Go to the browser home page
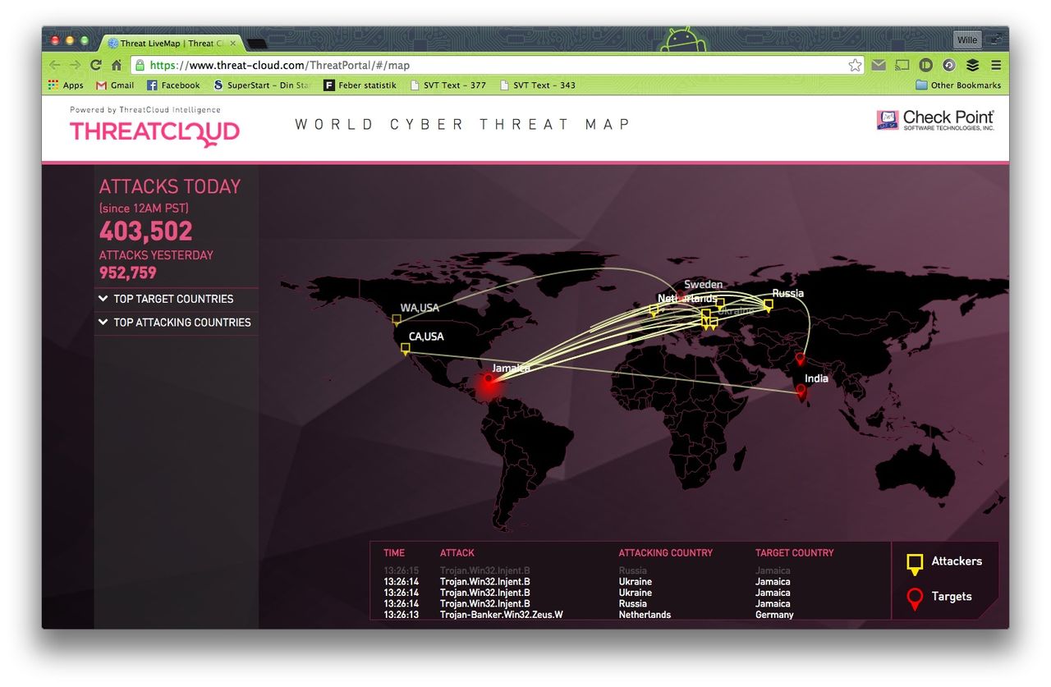The height and width of the screenshot is (687, 1051). (117, 66)
